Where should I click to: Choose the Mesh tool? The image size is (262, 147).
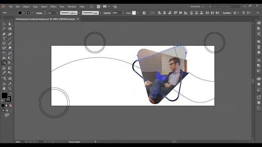coord(4,68)
